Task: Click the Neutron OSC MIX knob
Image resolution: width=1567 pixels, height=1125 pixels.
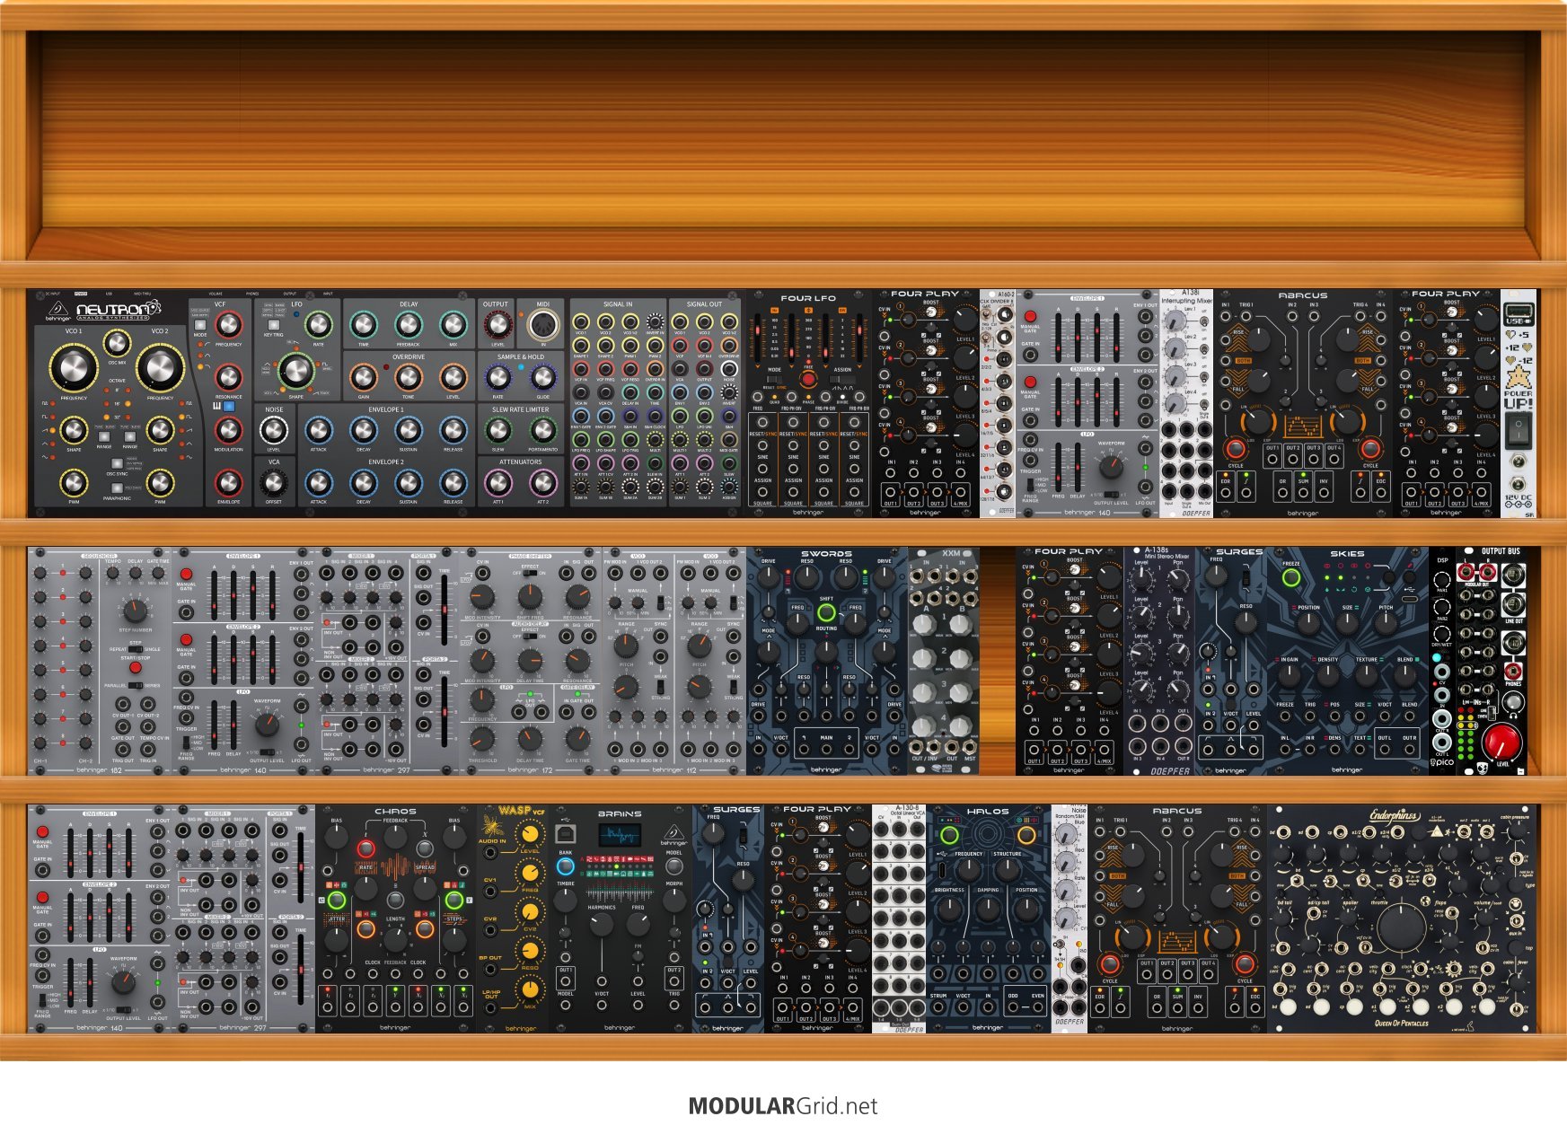Action: tap(116, 342)
